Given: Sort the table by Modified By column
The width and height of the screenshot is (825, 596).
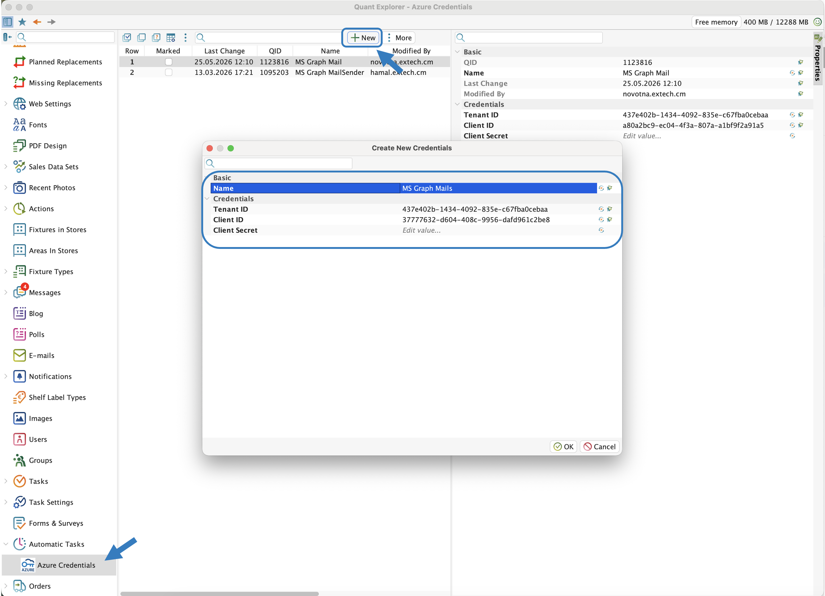Looking at the screenshot, I should 411,51.
